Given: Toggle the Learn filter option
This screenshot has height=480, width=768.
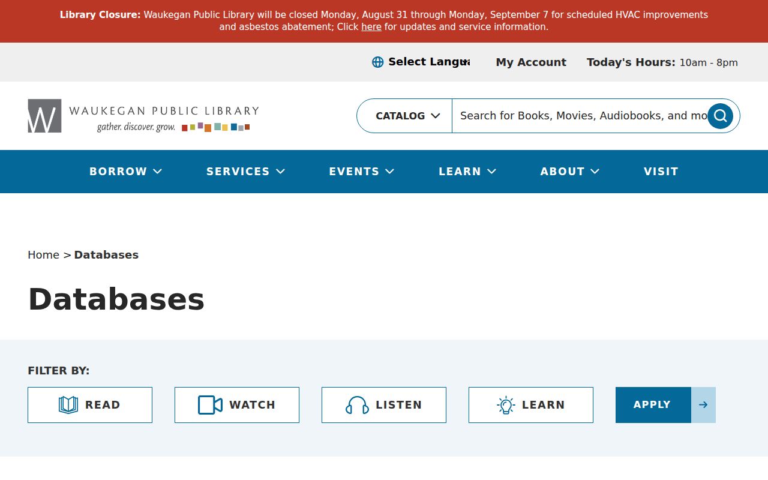Looking at the screenshot, I should 531,405.
